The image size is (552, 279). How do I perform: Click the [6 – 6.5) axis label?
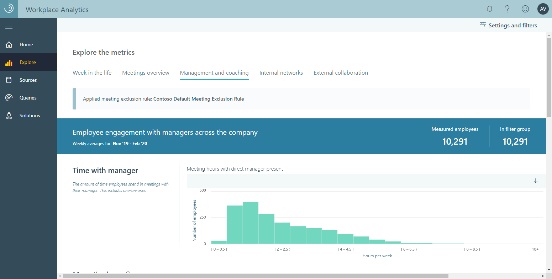(409, 249)
